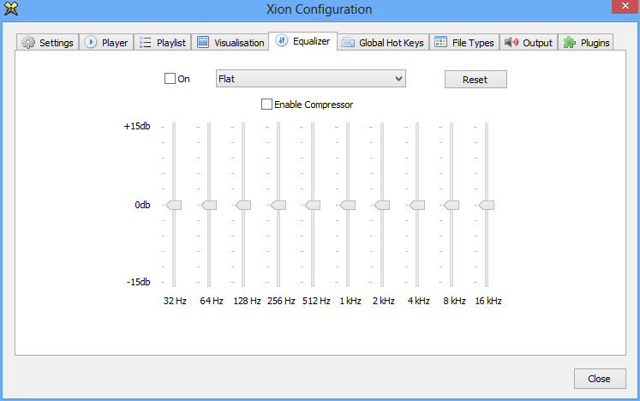Click the grid icon on File Types tab
Viewport: 640px width, 401px height.
pyautogui.click(x=441, y=42)
